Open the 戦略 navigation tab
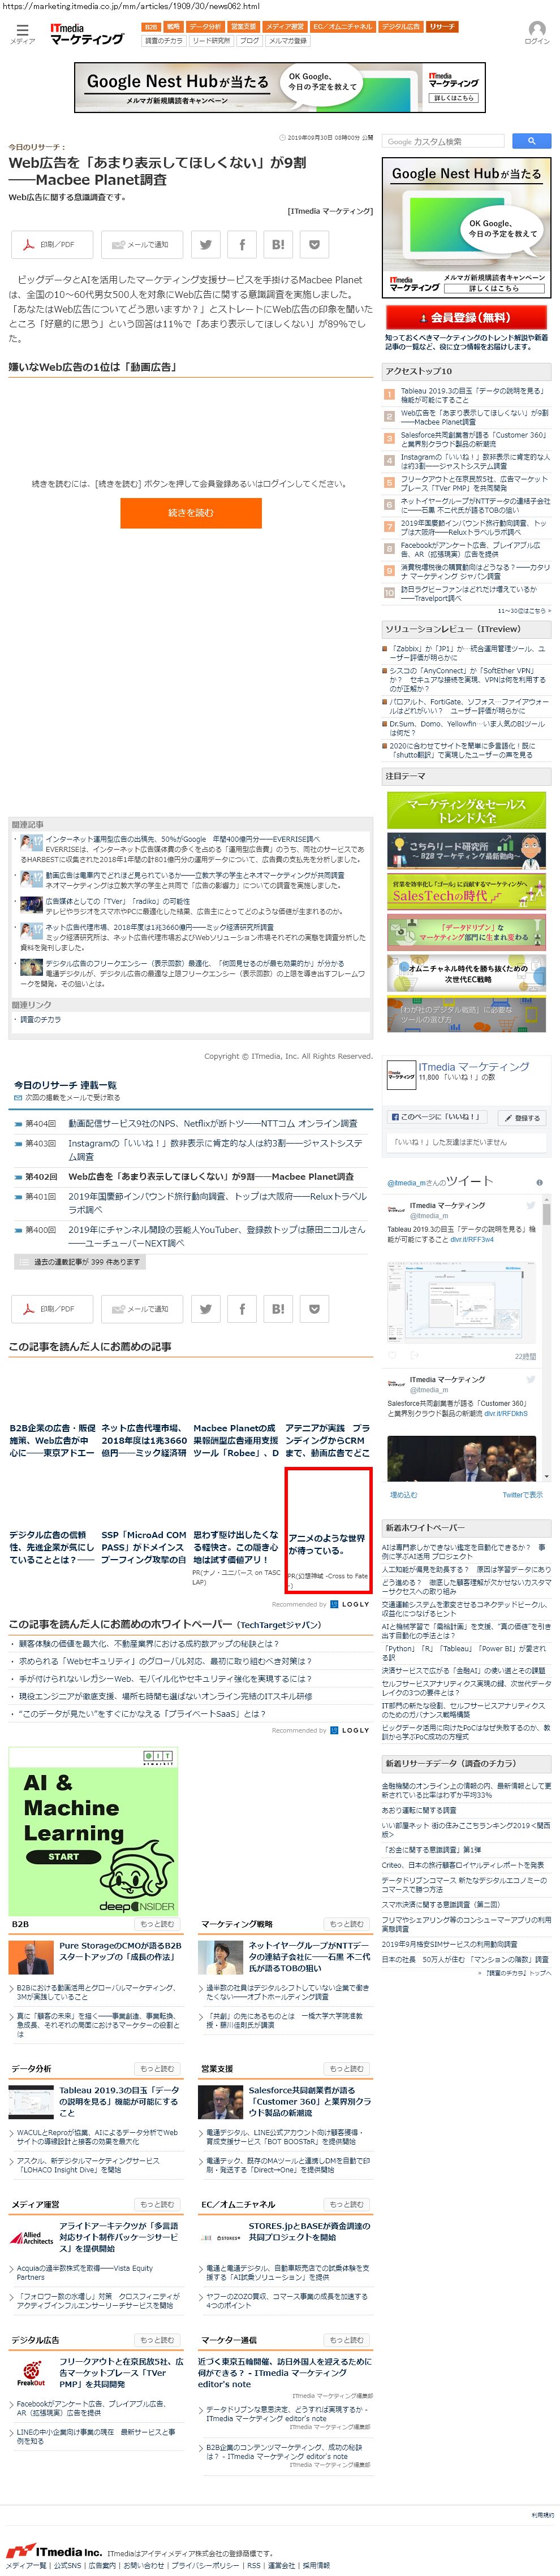This screenshot has height=2576, width=560. [174, 27]
